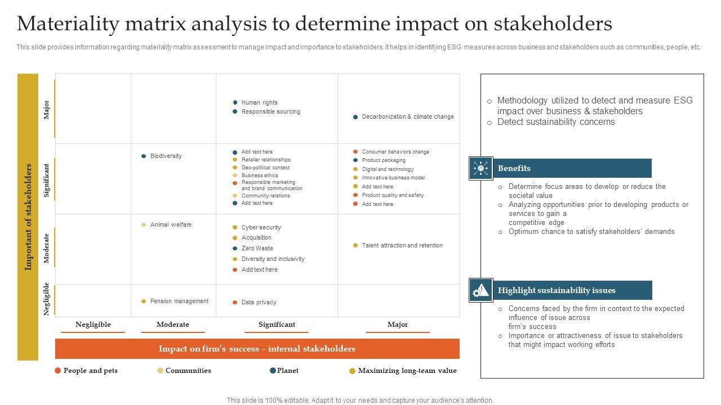The width and height of the screenshot is (721, 405).
Task: Click the vertical Significant row label
Action: coord(47,180)
